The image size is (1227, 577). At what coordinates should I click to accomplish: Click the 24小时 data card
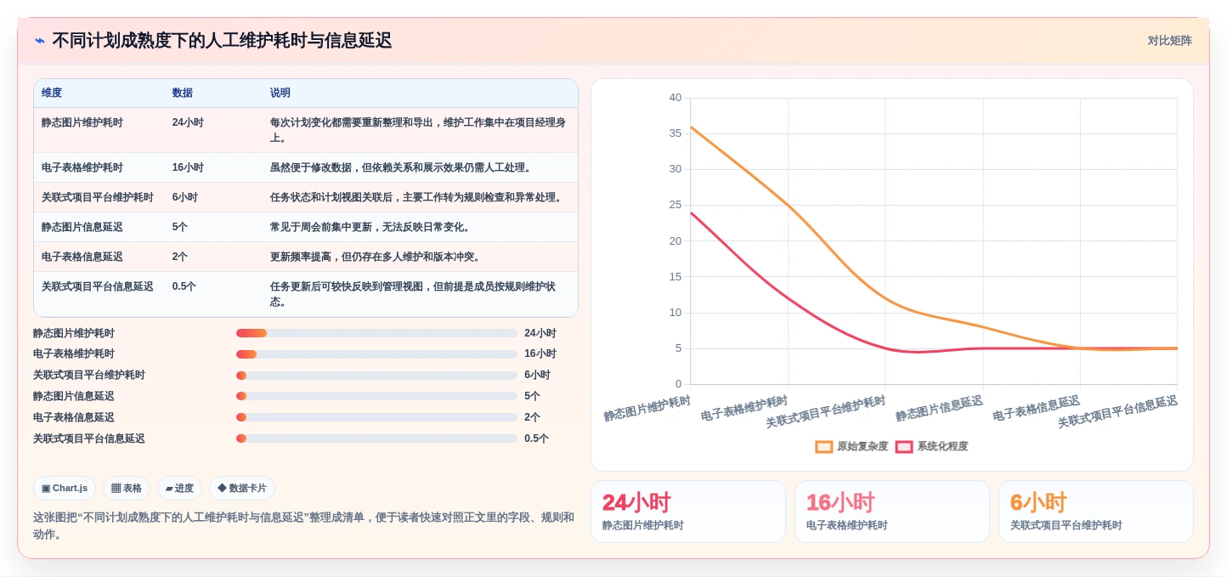point(688,512)
